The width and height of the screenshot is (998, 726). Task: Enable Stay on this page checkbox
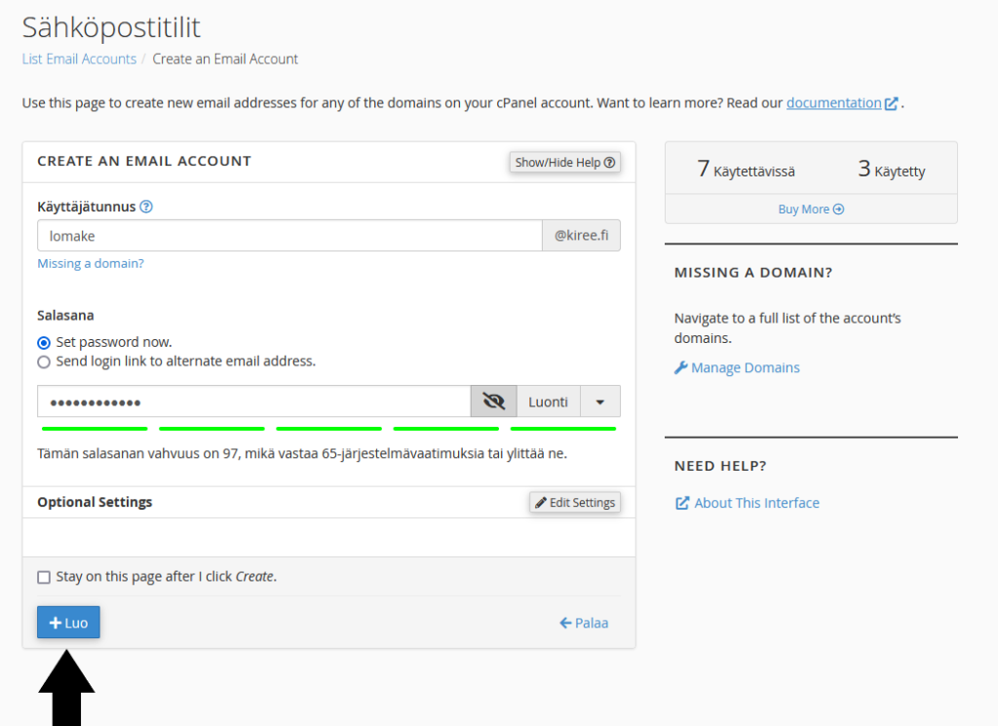click(44, 577)
